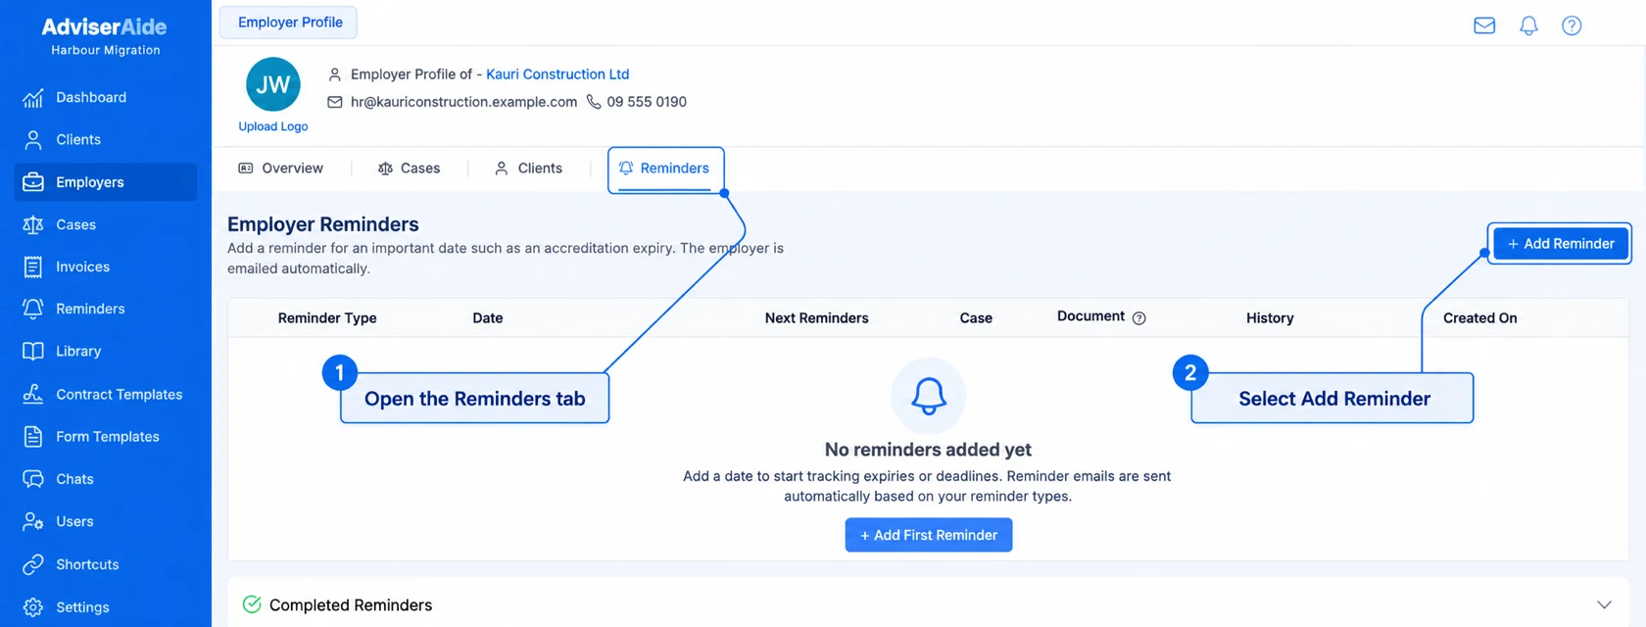The height and width of the screenshot is (627, 1646).
Task: Switch to the Cases tab
Action: [410, 169]
